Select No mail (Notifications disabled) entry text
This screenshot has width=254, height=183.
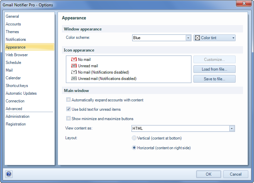point(103,72)
